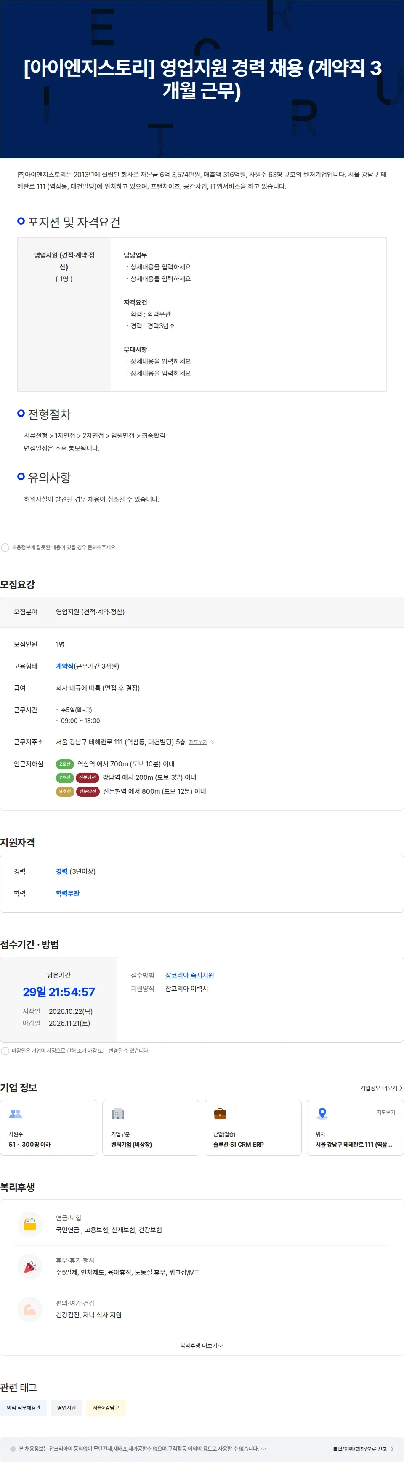Expand the copyright notice chevron at bottom
Image resolution: width=404 pixels, height=1462 pixels.
tap(263, 1449)
